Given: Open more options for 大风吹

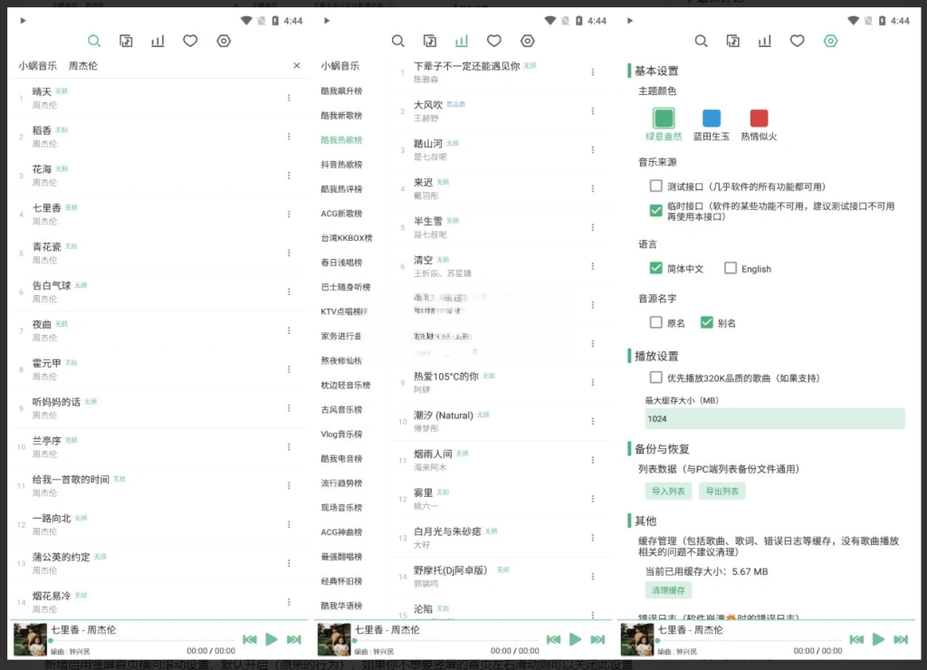Looking at the screenshot, I should coord(593,111).
